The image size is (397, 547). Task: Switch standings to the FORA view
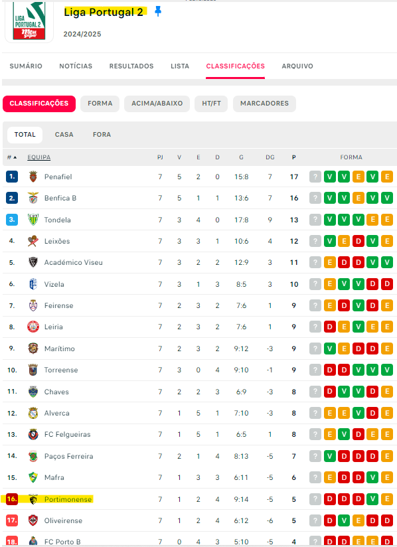click(102, 135)
